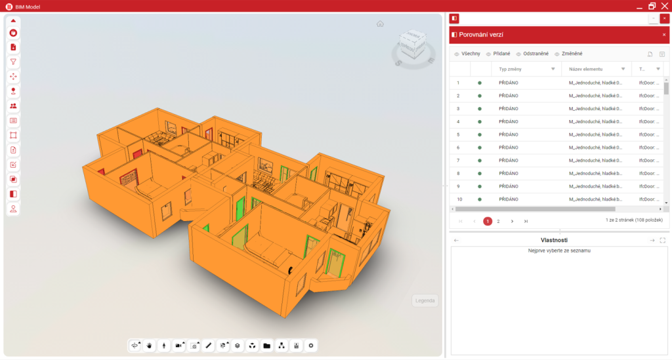Open the model structure tree icon
The height and width of the screenshot is (360, 672).
point(282,345)
